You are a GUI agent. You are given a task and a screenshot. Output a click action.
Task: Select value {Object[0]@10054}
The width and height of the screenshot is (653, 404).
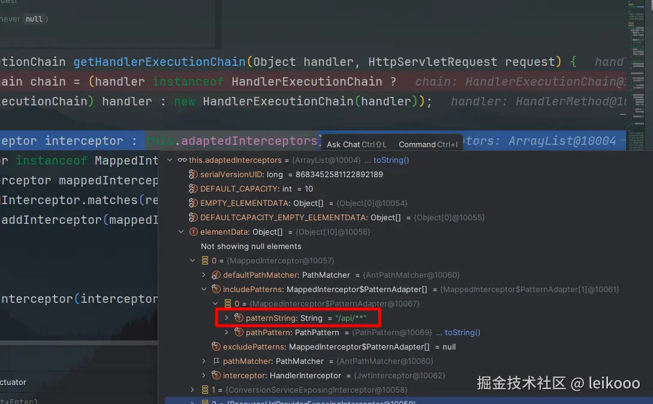coord(372,203)
